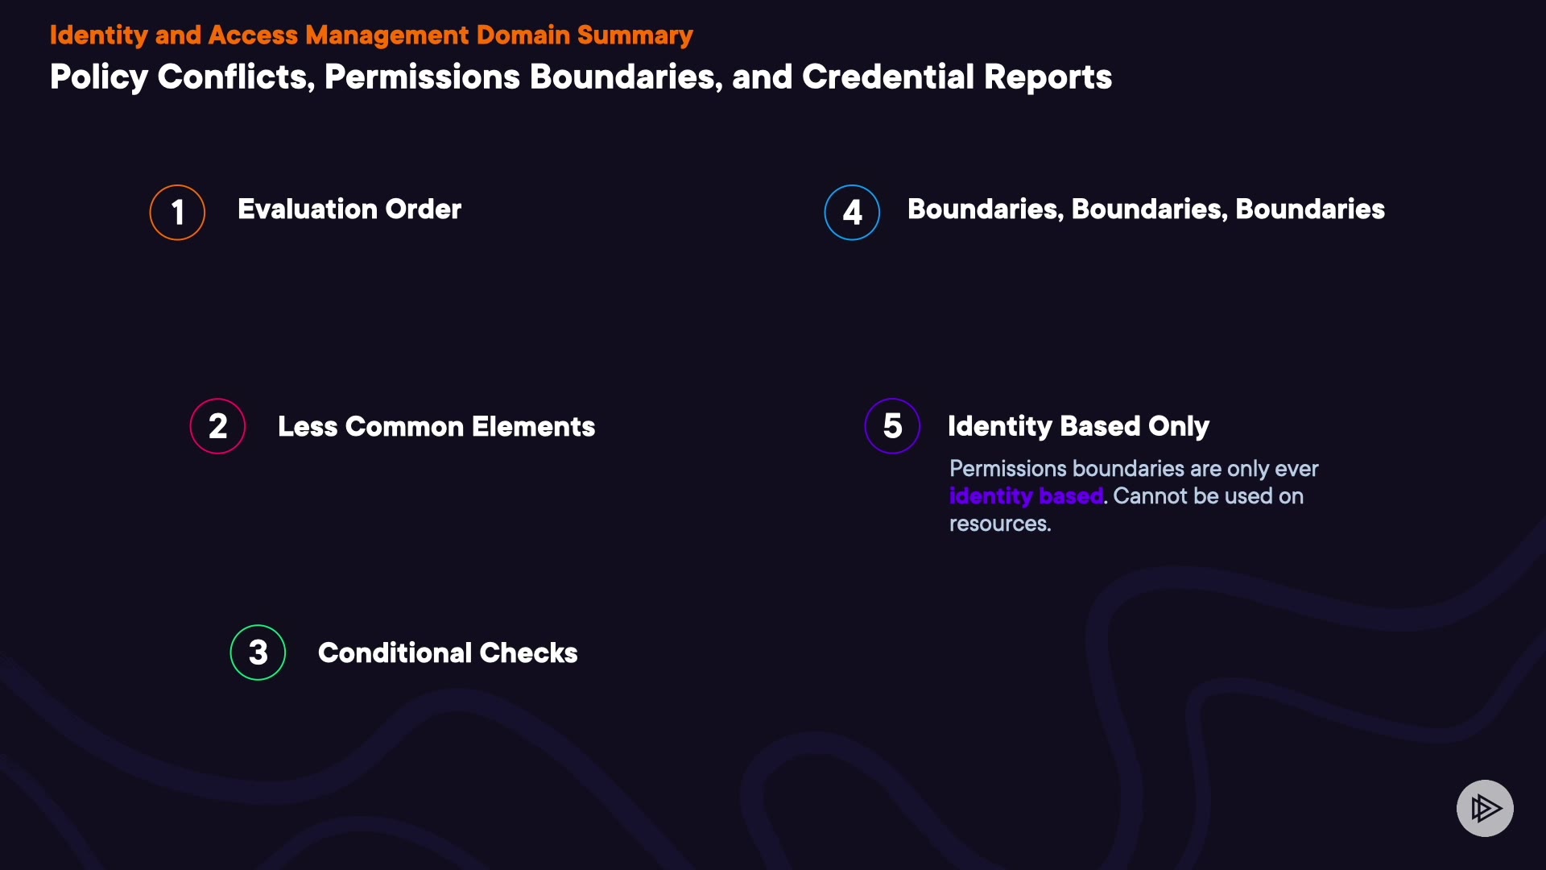This screenshot has width=1546, height=870.
Task: Click the pink number 2 circle
Action: click(217, 426)
